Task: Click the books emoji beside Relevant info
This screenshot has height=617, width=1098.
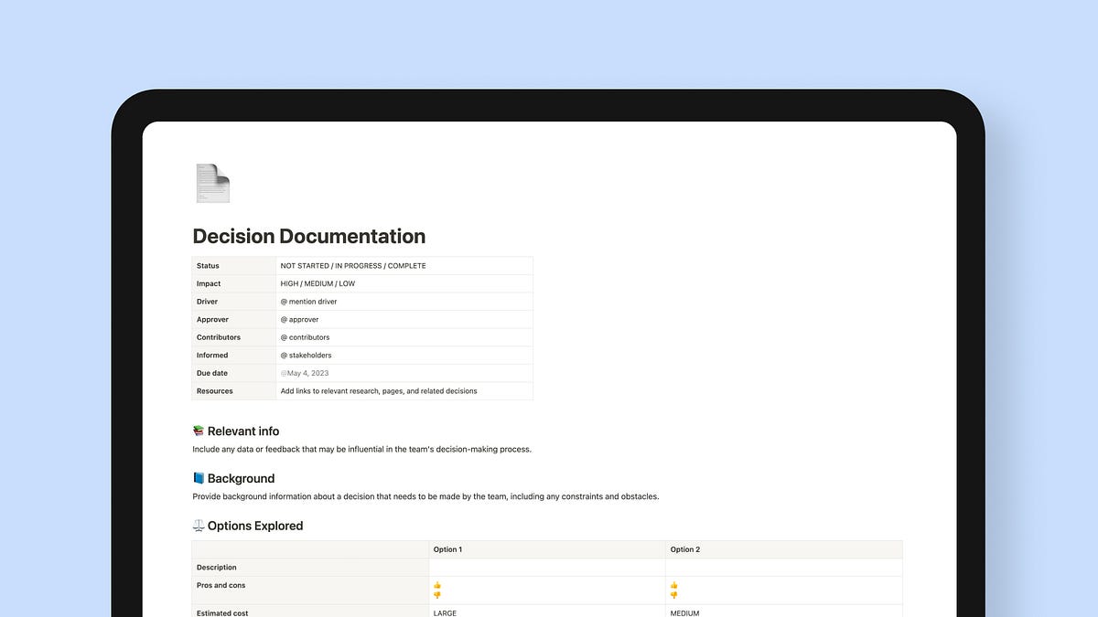Action: (199, 430)
